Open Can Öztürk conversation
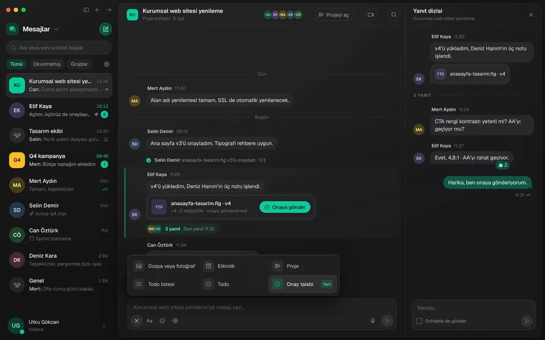 [x=59, y=234]
